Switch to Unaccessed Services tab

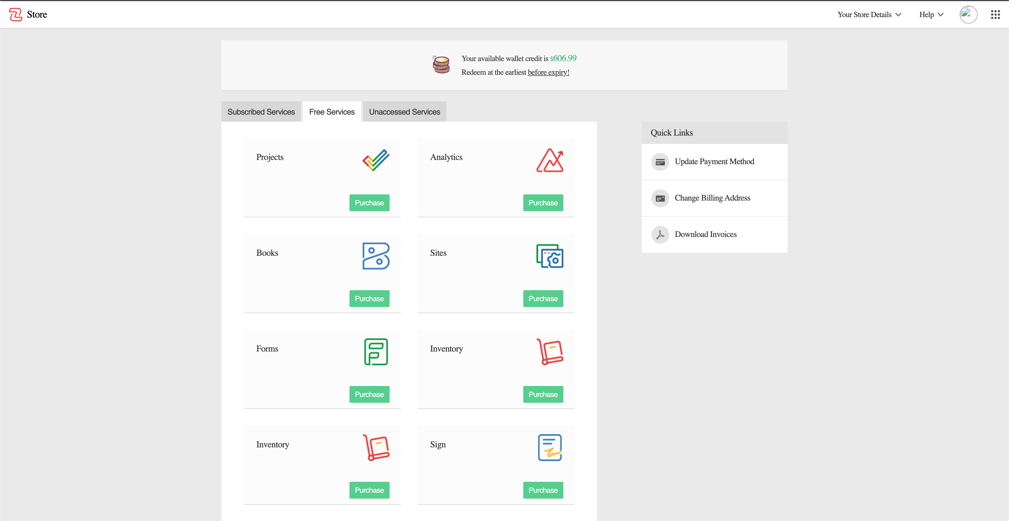point(404,112)
